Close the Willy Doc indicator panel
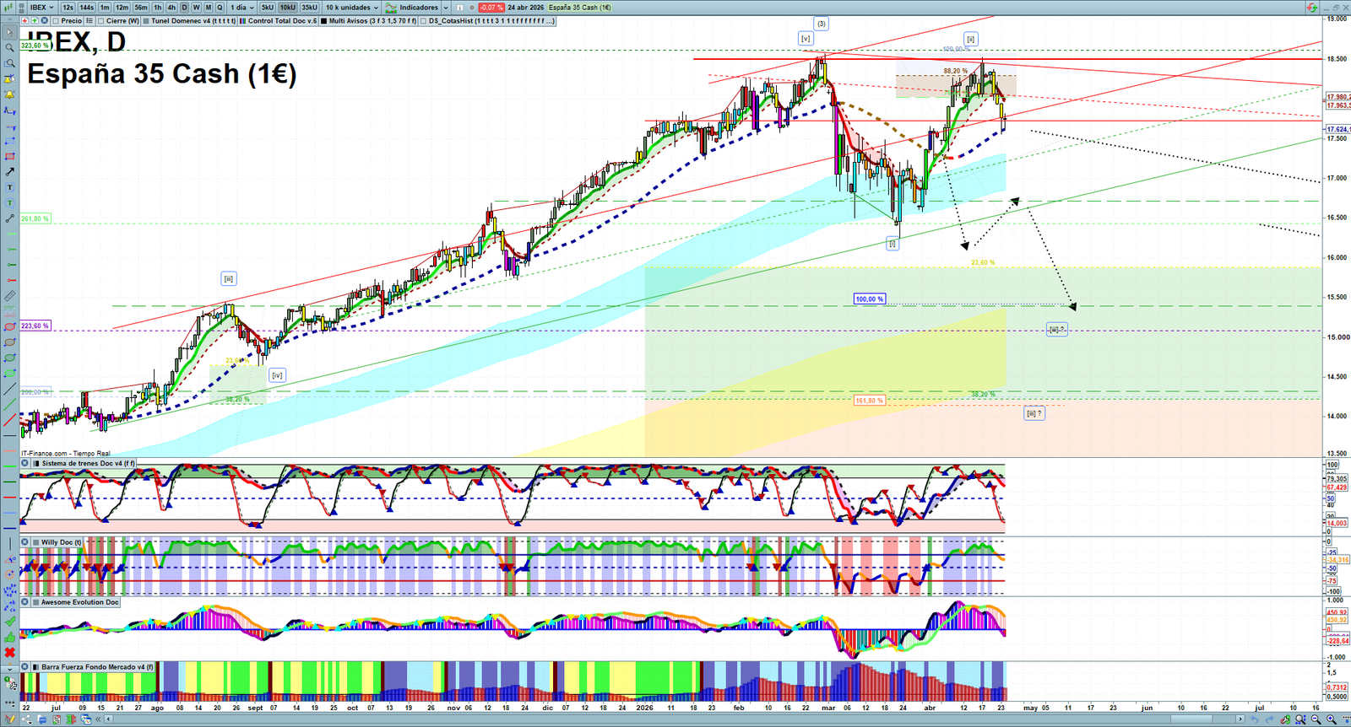 coord(25,542)
